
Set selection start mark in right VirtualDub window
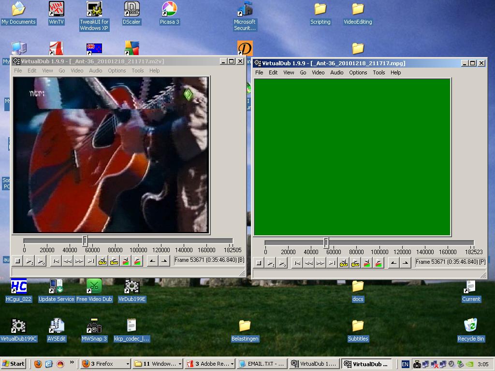coord(393,263)
